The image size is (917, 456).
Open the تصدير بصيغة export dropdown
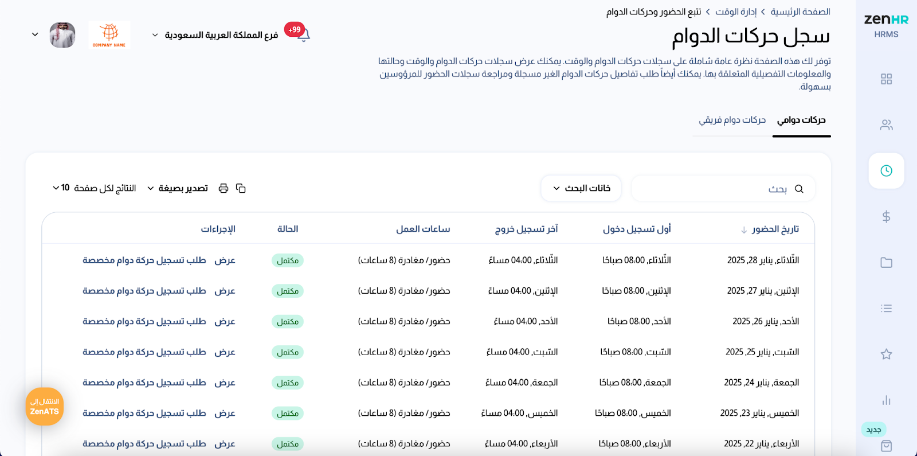coord(177,188)
